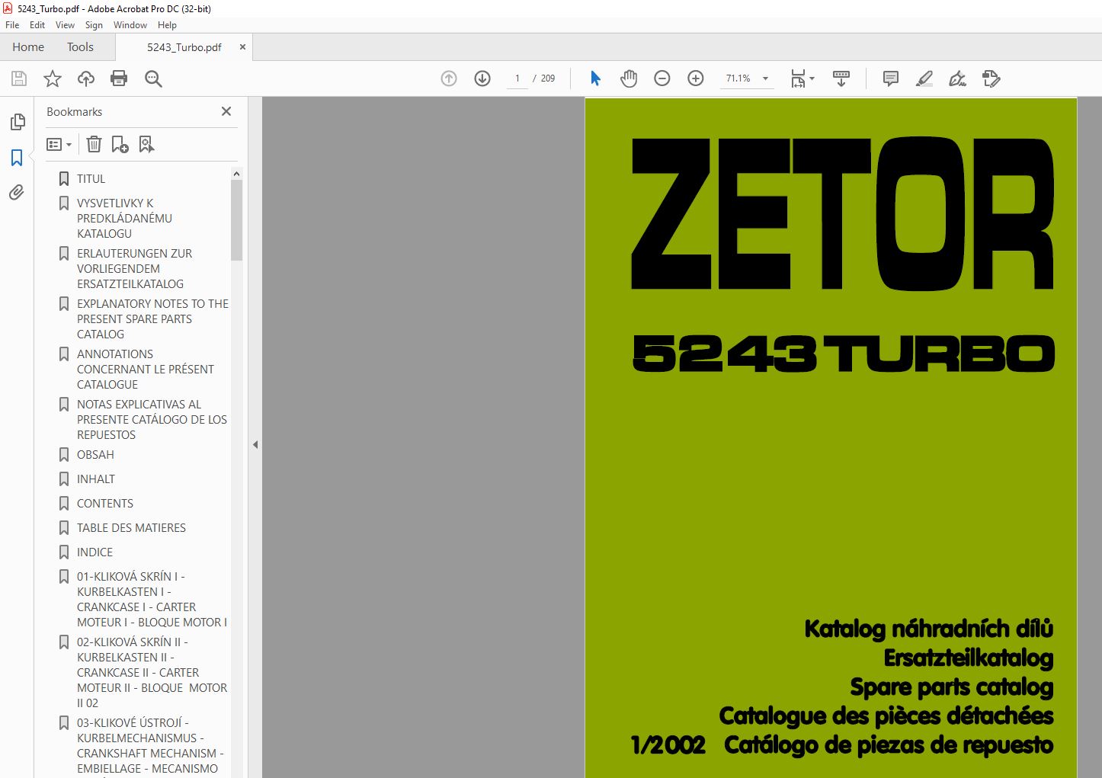Activate the Hand pan tool
Viewport: 1102px width, 778px height.
(629, 78)
